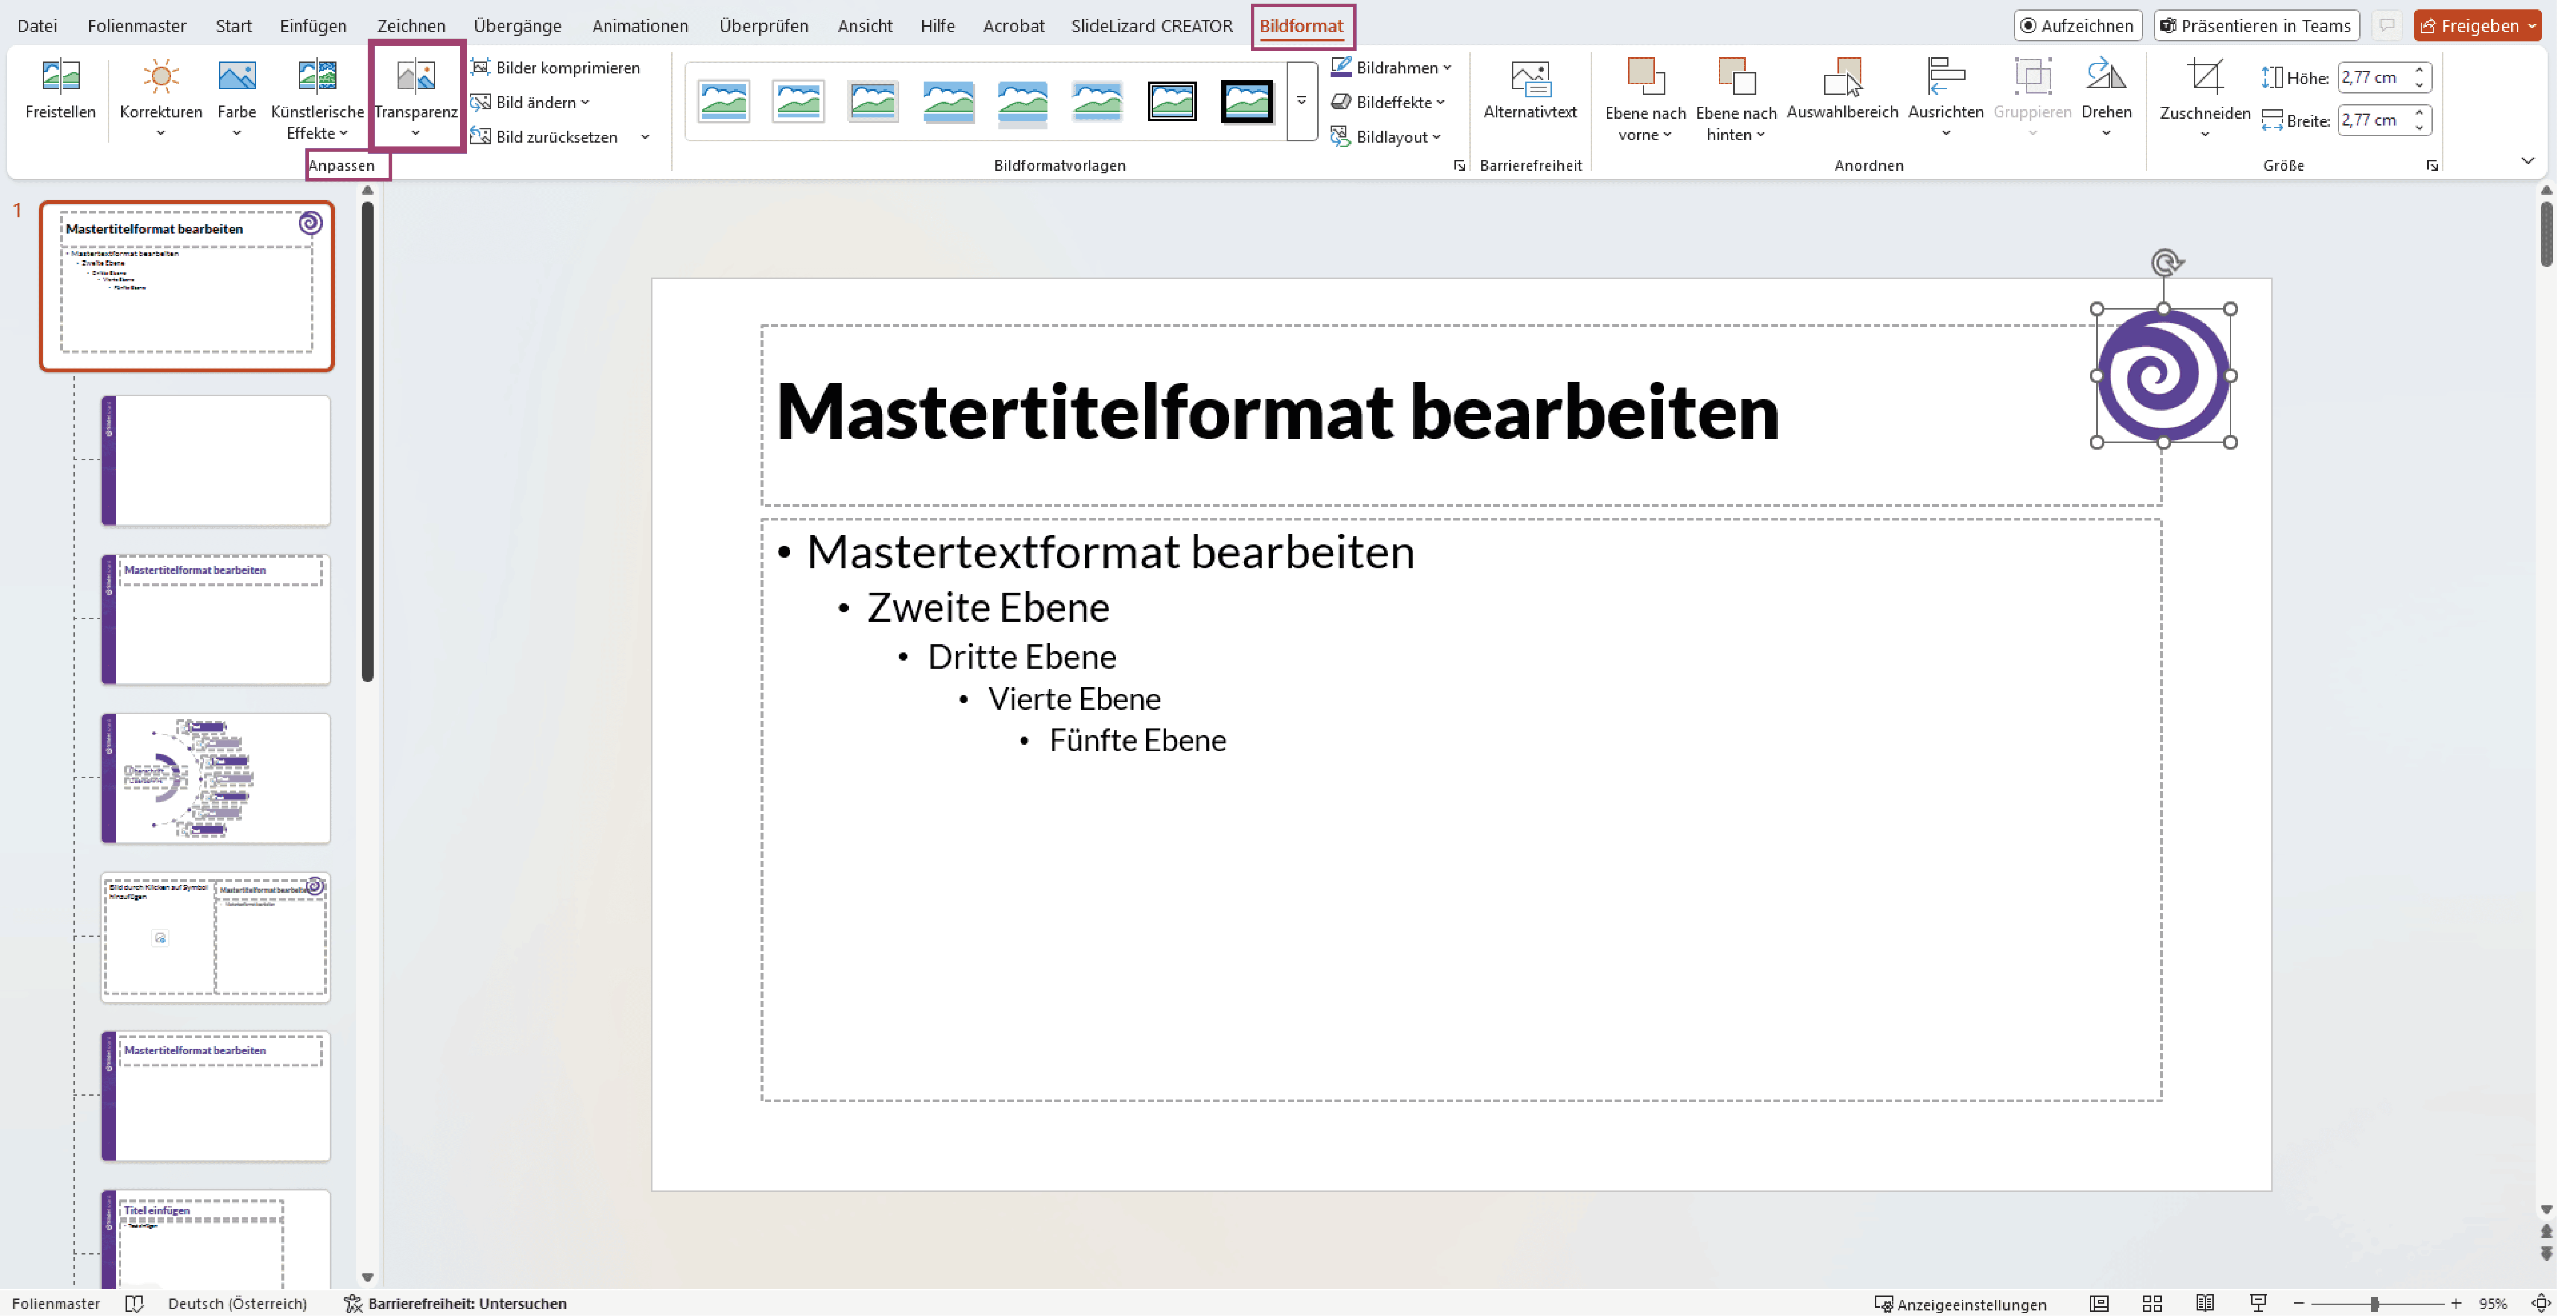
Task: Click the zoom in plus button
Action: [x=2456, y=1303]
